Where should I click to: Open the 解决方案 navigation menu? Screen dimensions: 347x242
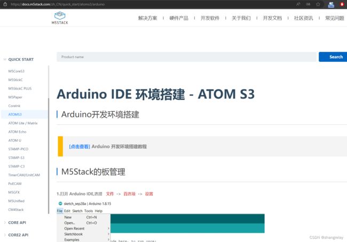point(147,18)
